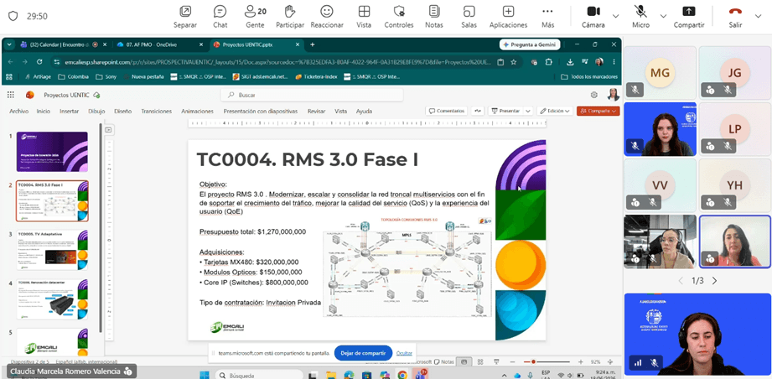This screenshot has width=772, height=379.
Task: Go to next participant page arrow
Action: click(714, 281)
